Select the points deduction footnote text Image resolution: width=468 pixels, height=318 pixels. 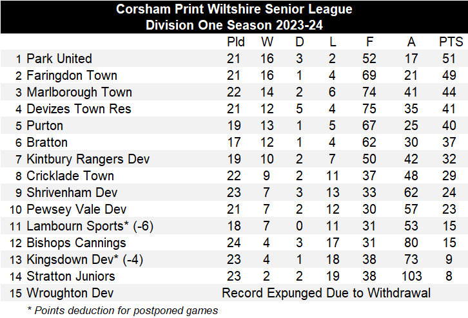tap(122, 310)
